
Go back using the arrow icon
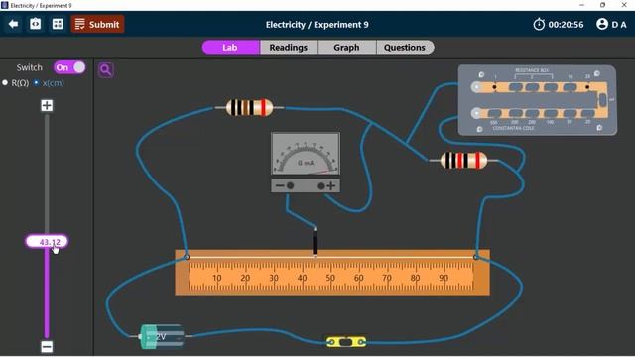[13, 24]
